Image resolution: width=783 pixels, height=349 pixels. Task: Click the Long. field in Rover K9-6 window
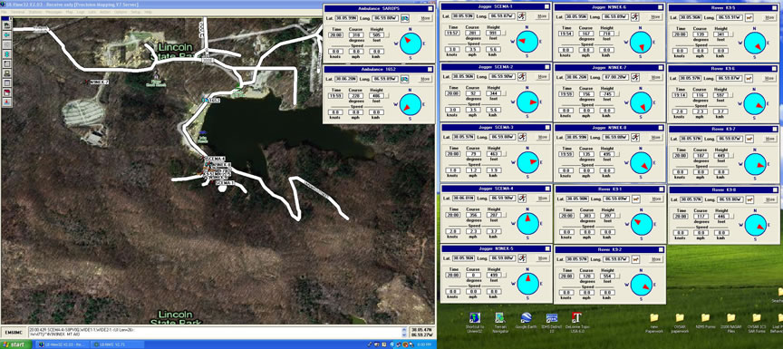click(x=729, y=78)
